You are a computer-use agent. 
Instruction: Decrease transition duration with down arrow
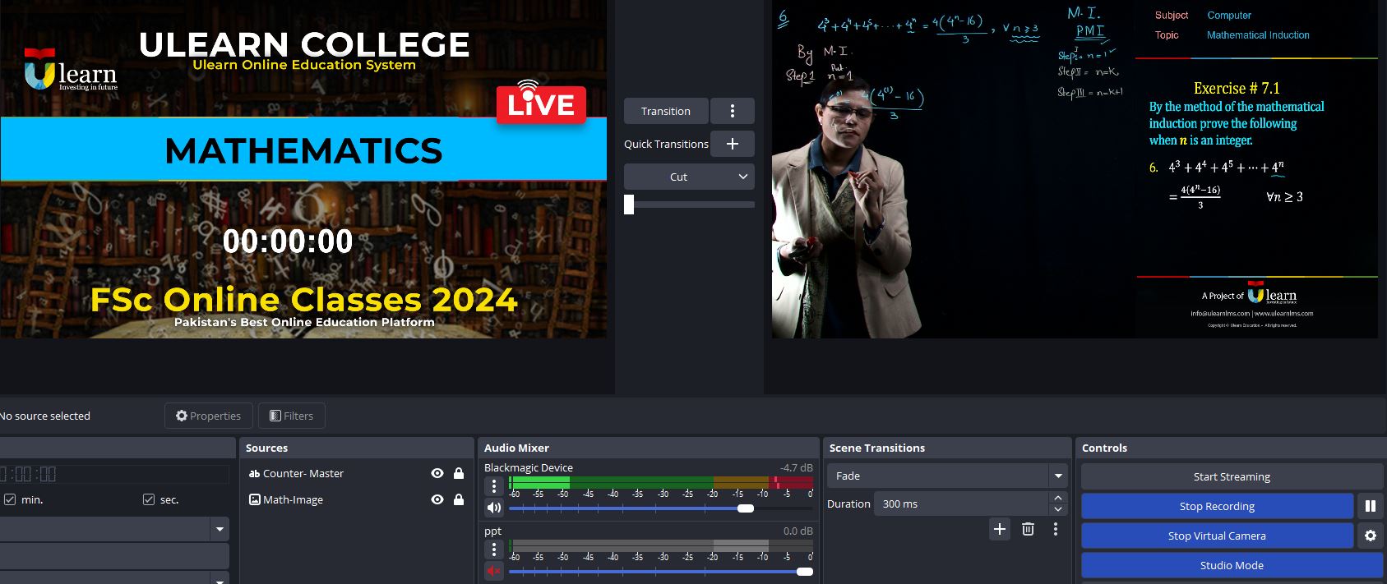(1058, 509)
